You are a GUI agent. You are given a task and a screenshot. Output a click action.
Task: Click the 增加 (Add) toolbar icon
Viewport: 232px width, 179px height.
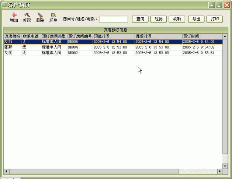(14, 15)
